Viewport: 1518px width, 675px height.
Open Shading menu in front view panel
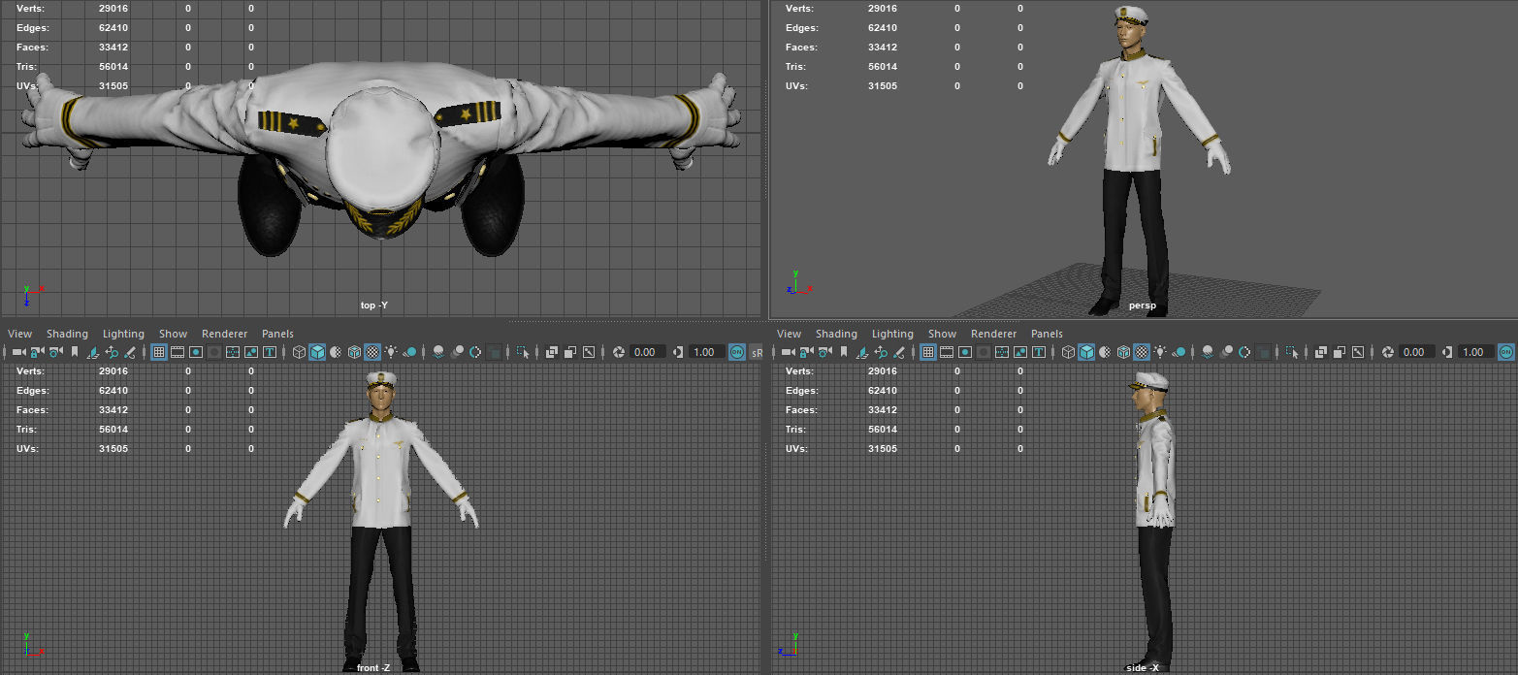67,334
